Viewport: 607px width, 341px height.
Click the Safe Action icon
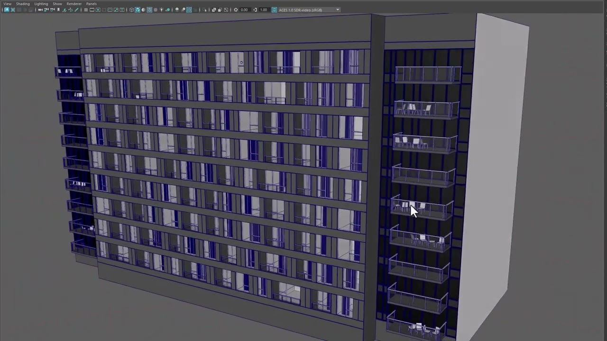coord(116,9)
